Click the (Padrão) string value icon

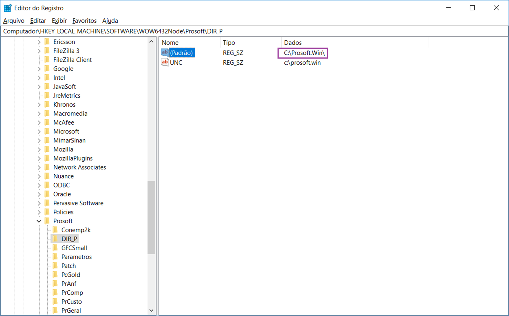[x=165, y=53]
